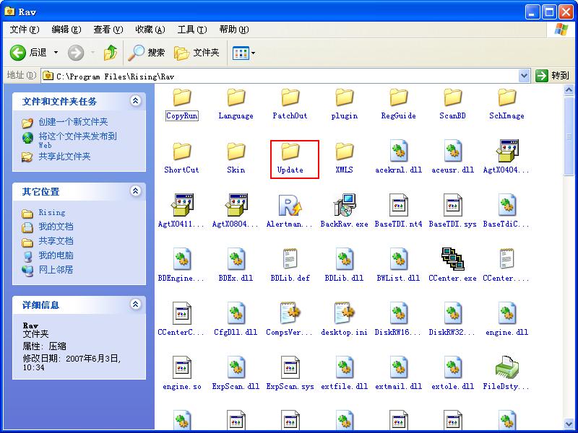Open the 文件(F) menu
The width and height of the screenshot is (578, 433).
click(x=25, y=30)
